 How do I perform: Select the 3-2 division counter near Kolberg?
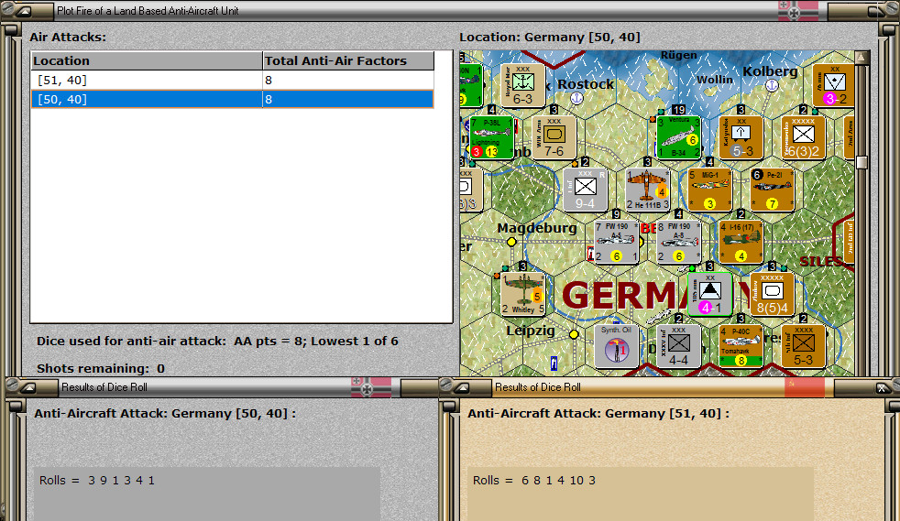[x=834, y=85]
